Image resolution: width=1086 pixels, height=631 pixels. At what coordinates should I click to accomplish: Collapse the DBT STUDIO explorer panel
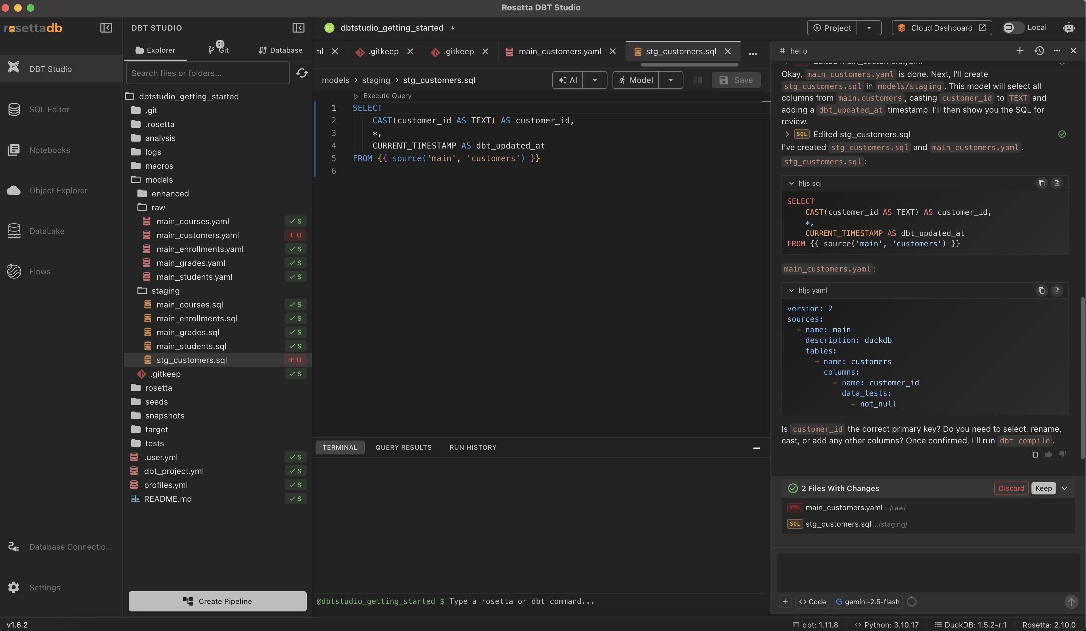pyautogui.click(x=298, y=28)
